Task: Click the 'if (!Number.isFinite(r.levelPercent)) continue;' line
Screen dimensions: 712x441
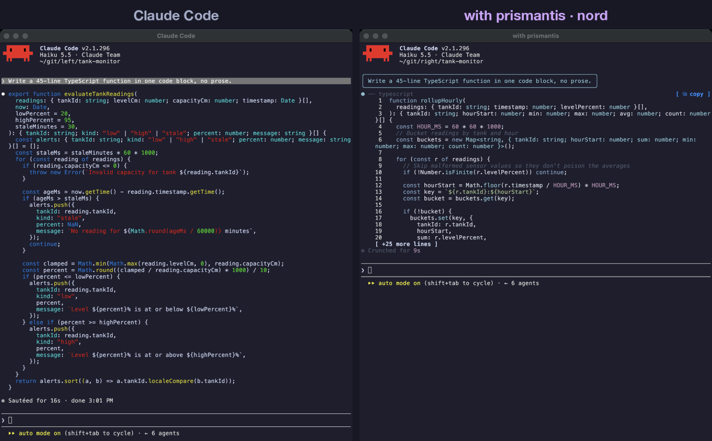Action: 485,172
